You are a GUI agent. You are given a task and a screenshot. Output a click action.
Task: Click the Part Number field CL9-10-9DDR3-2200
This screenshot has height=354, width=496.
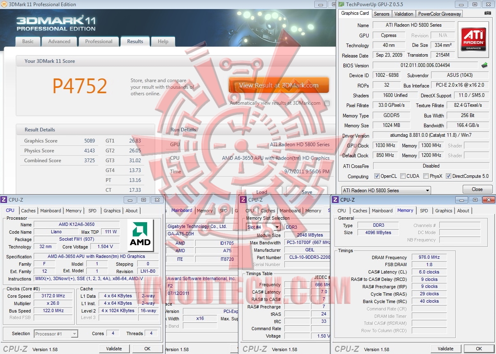pos(307,257)
